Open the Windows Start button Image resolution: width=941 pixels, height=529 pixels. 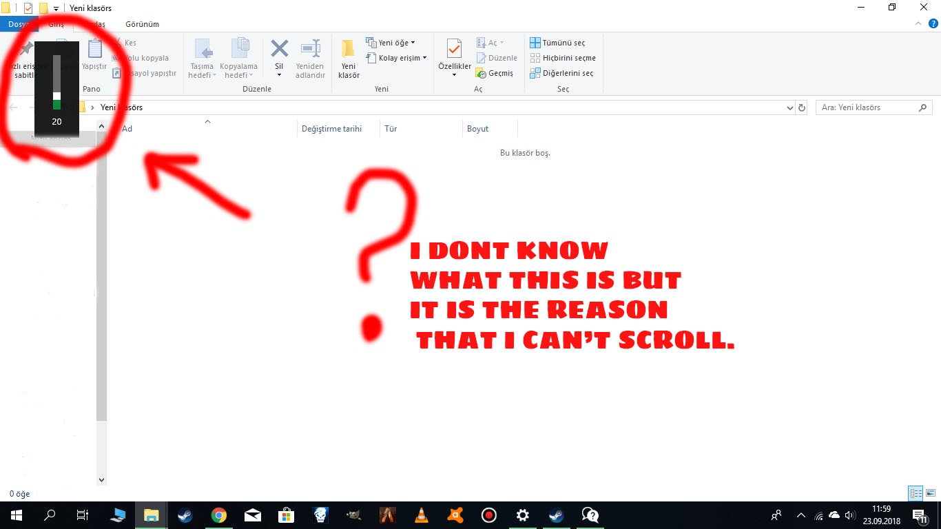click(x=16, y=515)
